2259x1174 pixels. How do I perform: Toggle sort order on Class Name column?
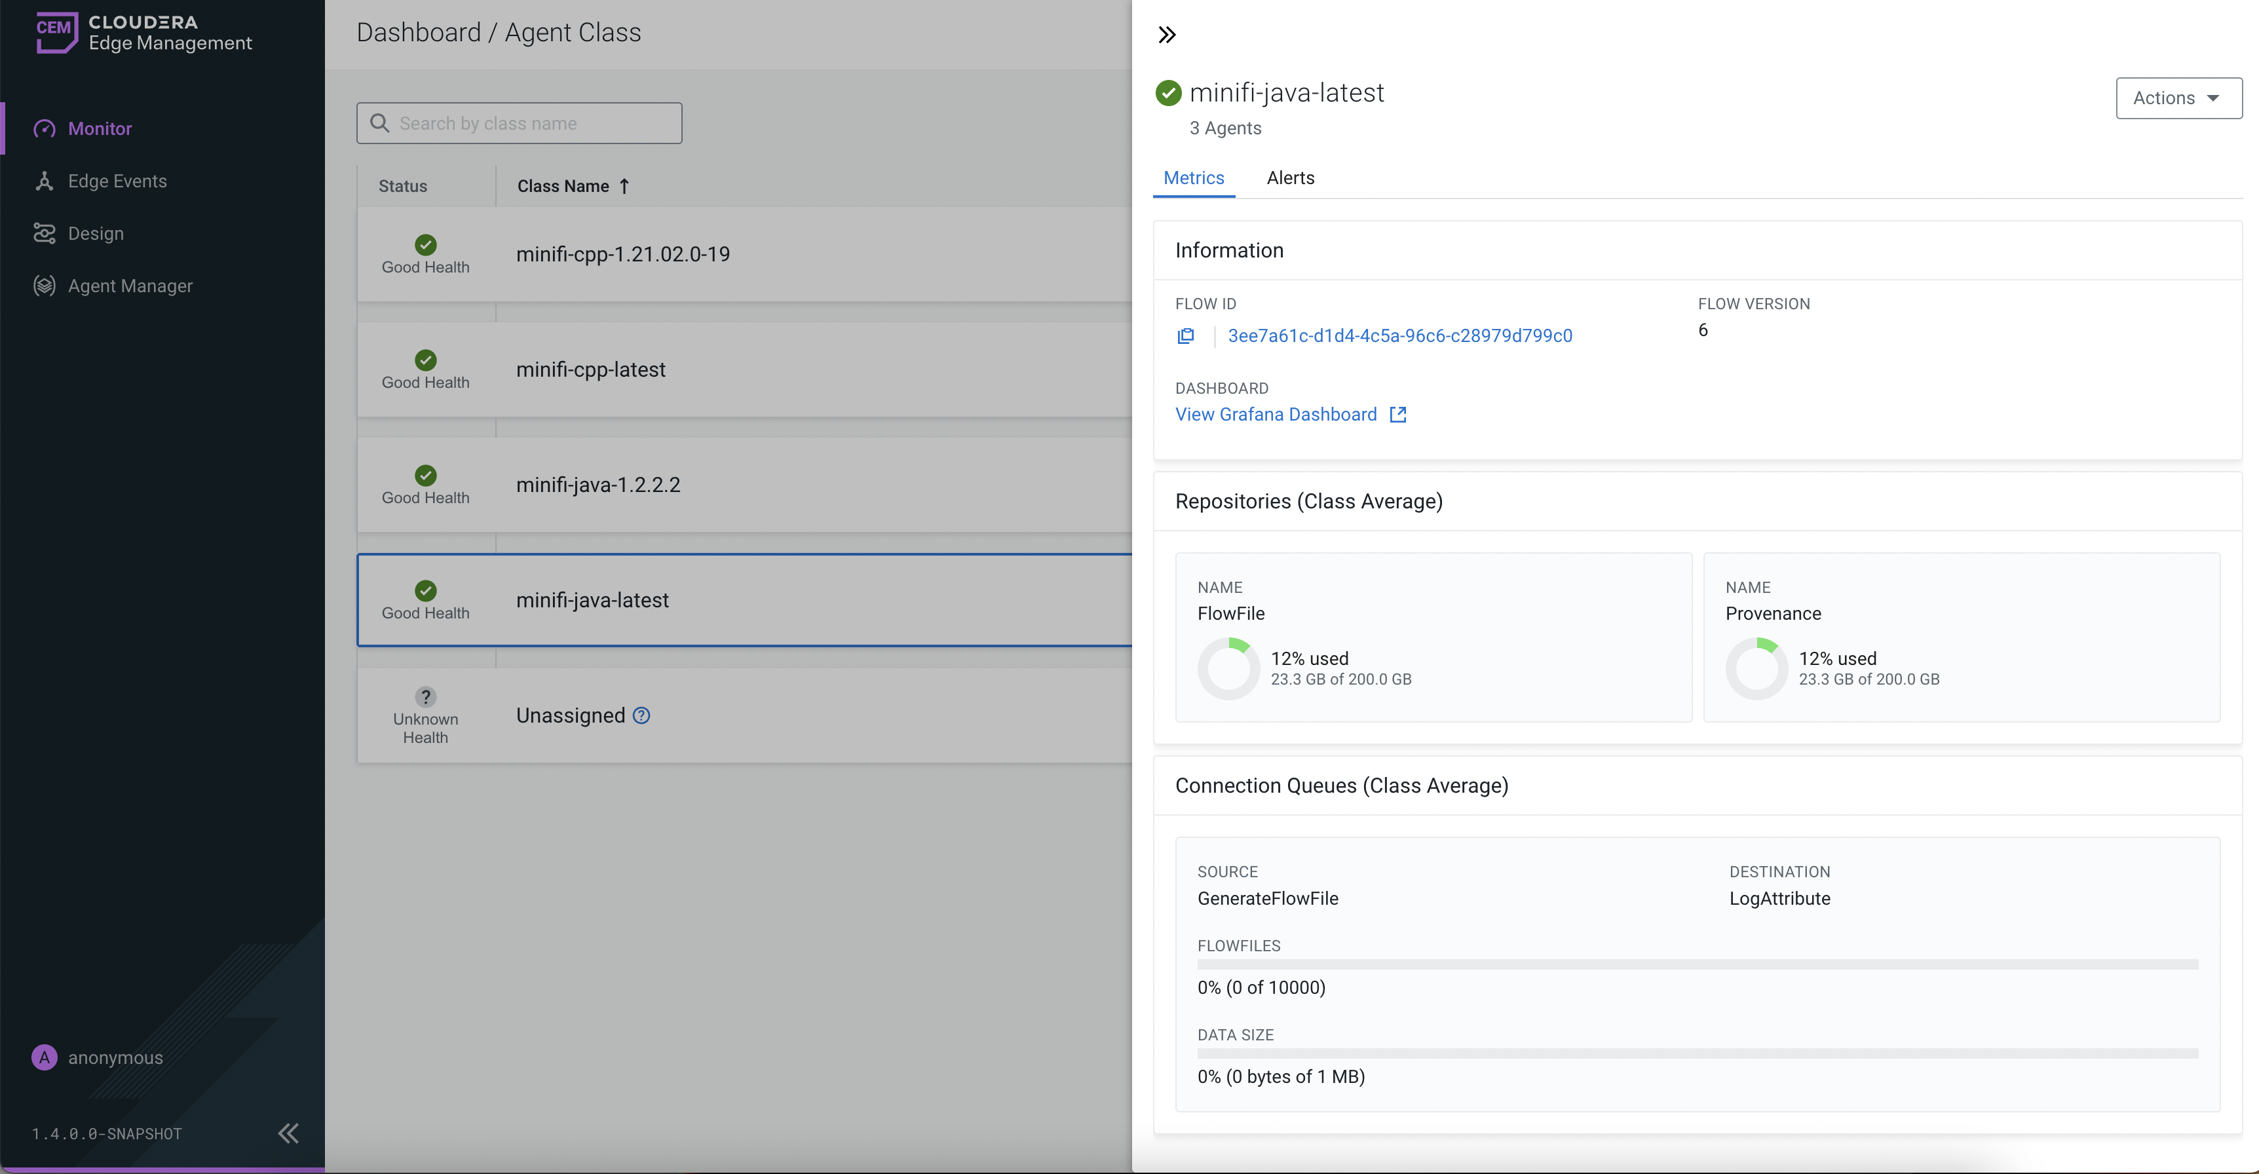pos(573,186)
